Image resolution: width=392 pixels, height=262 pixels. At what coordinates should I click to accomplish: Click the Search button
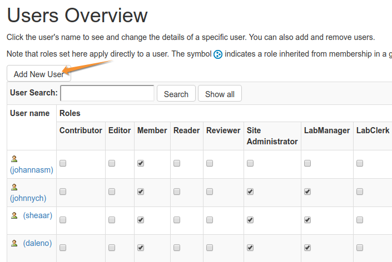[x=176, y=94]
